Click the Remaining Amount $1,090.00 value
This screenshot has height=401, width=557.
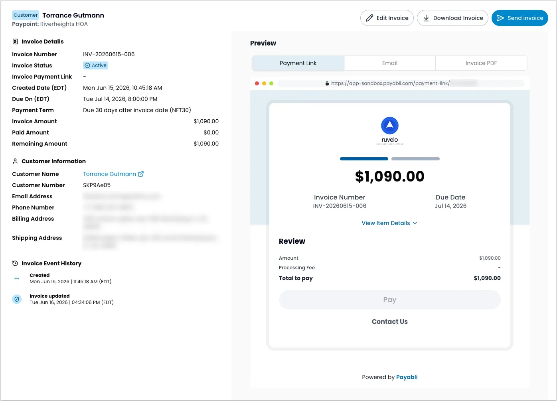206,144
